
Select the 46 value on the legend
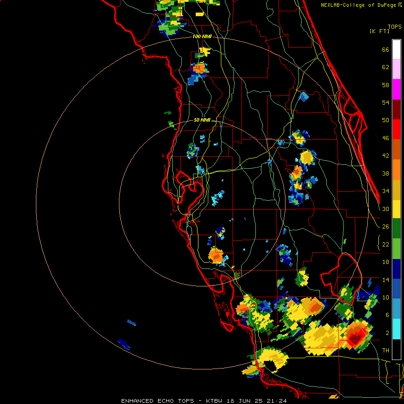pos(386,138)
